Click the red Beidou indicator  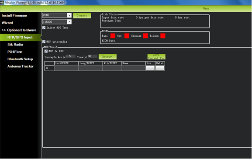tap(163, 36)
